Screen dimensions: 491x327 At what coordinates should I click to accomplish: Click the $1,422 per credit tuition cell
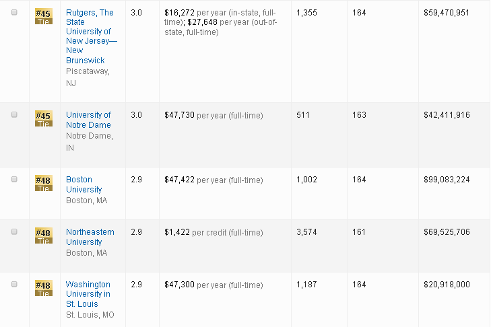pos(214,232)
